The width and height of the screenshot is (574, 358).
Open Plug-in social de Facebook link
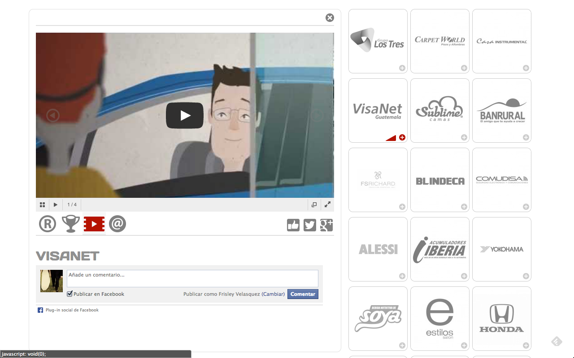point(72,310)
